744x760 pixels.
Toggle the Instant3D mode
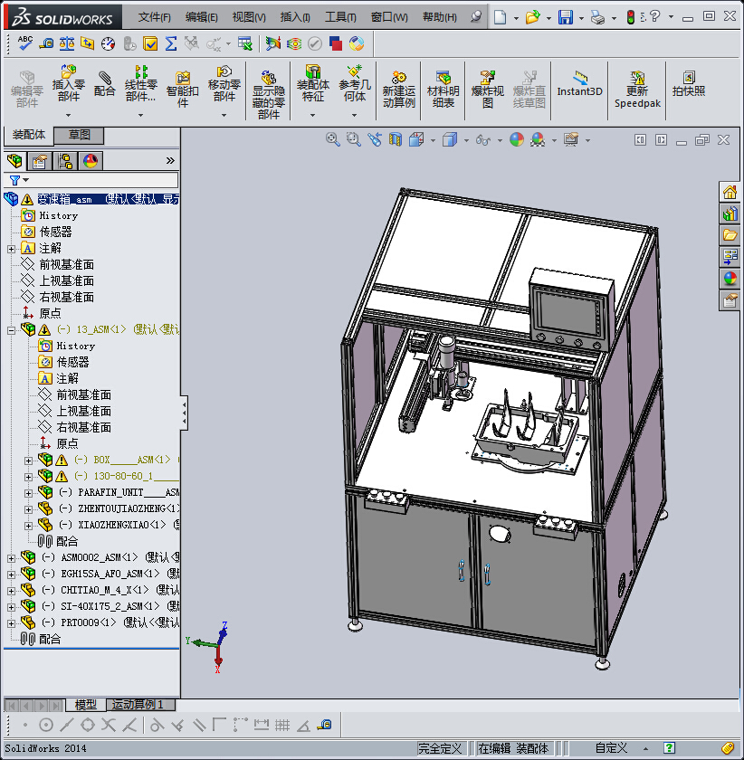coord(579,83)
